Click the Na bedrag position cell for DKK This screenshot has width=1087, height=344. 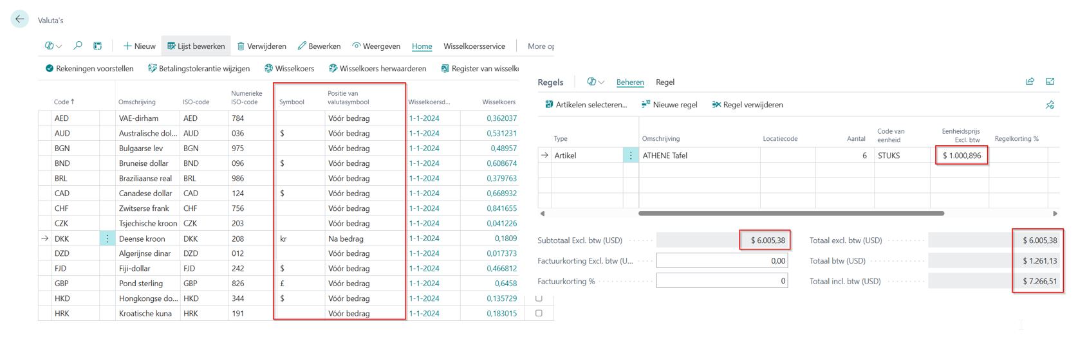(x=365, y=239)
